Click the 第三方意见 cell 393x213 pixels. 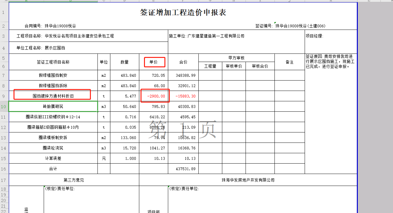[x=74, y=180]
